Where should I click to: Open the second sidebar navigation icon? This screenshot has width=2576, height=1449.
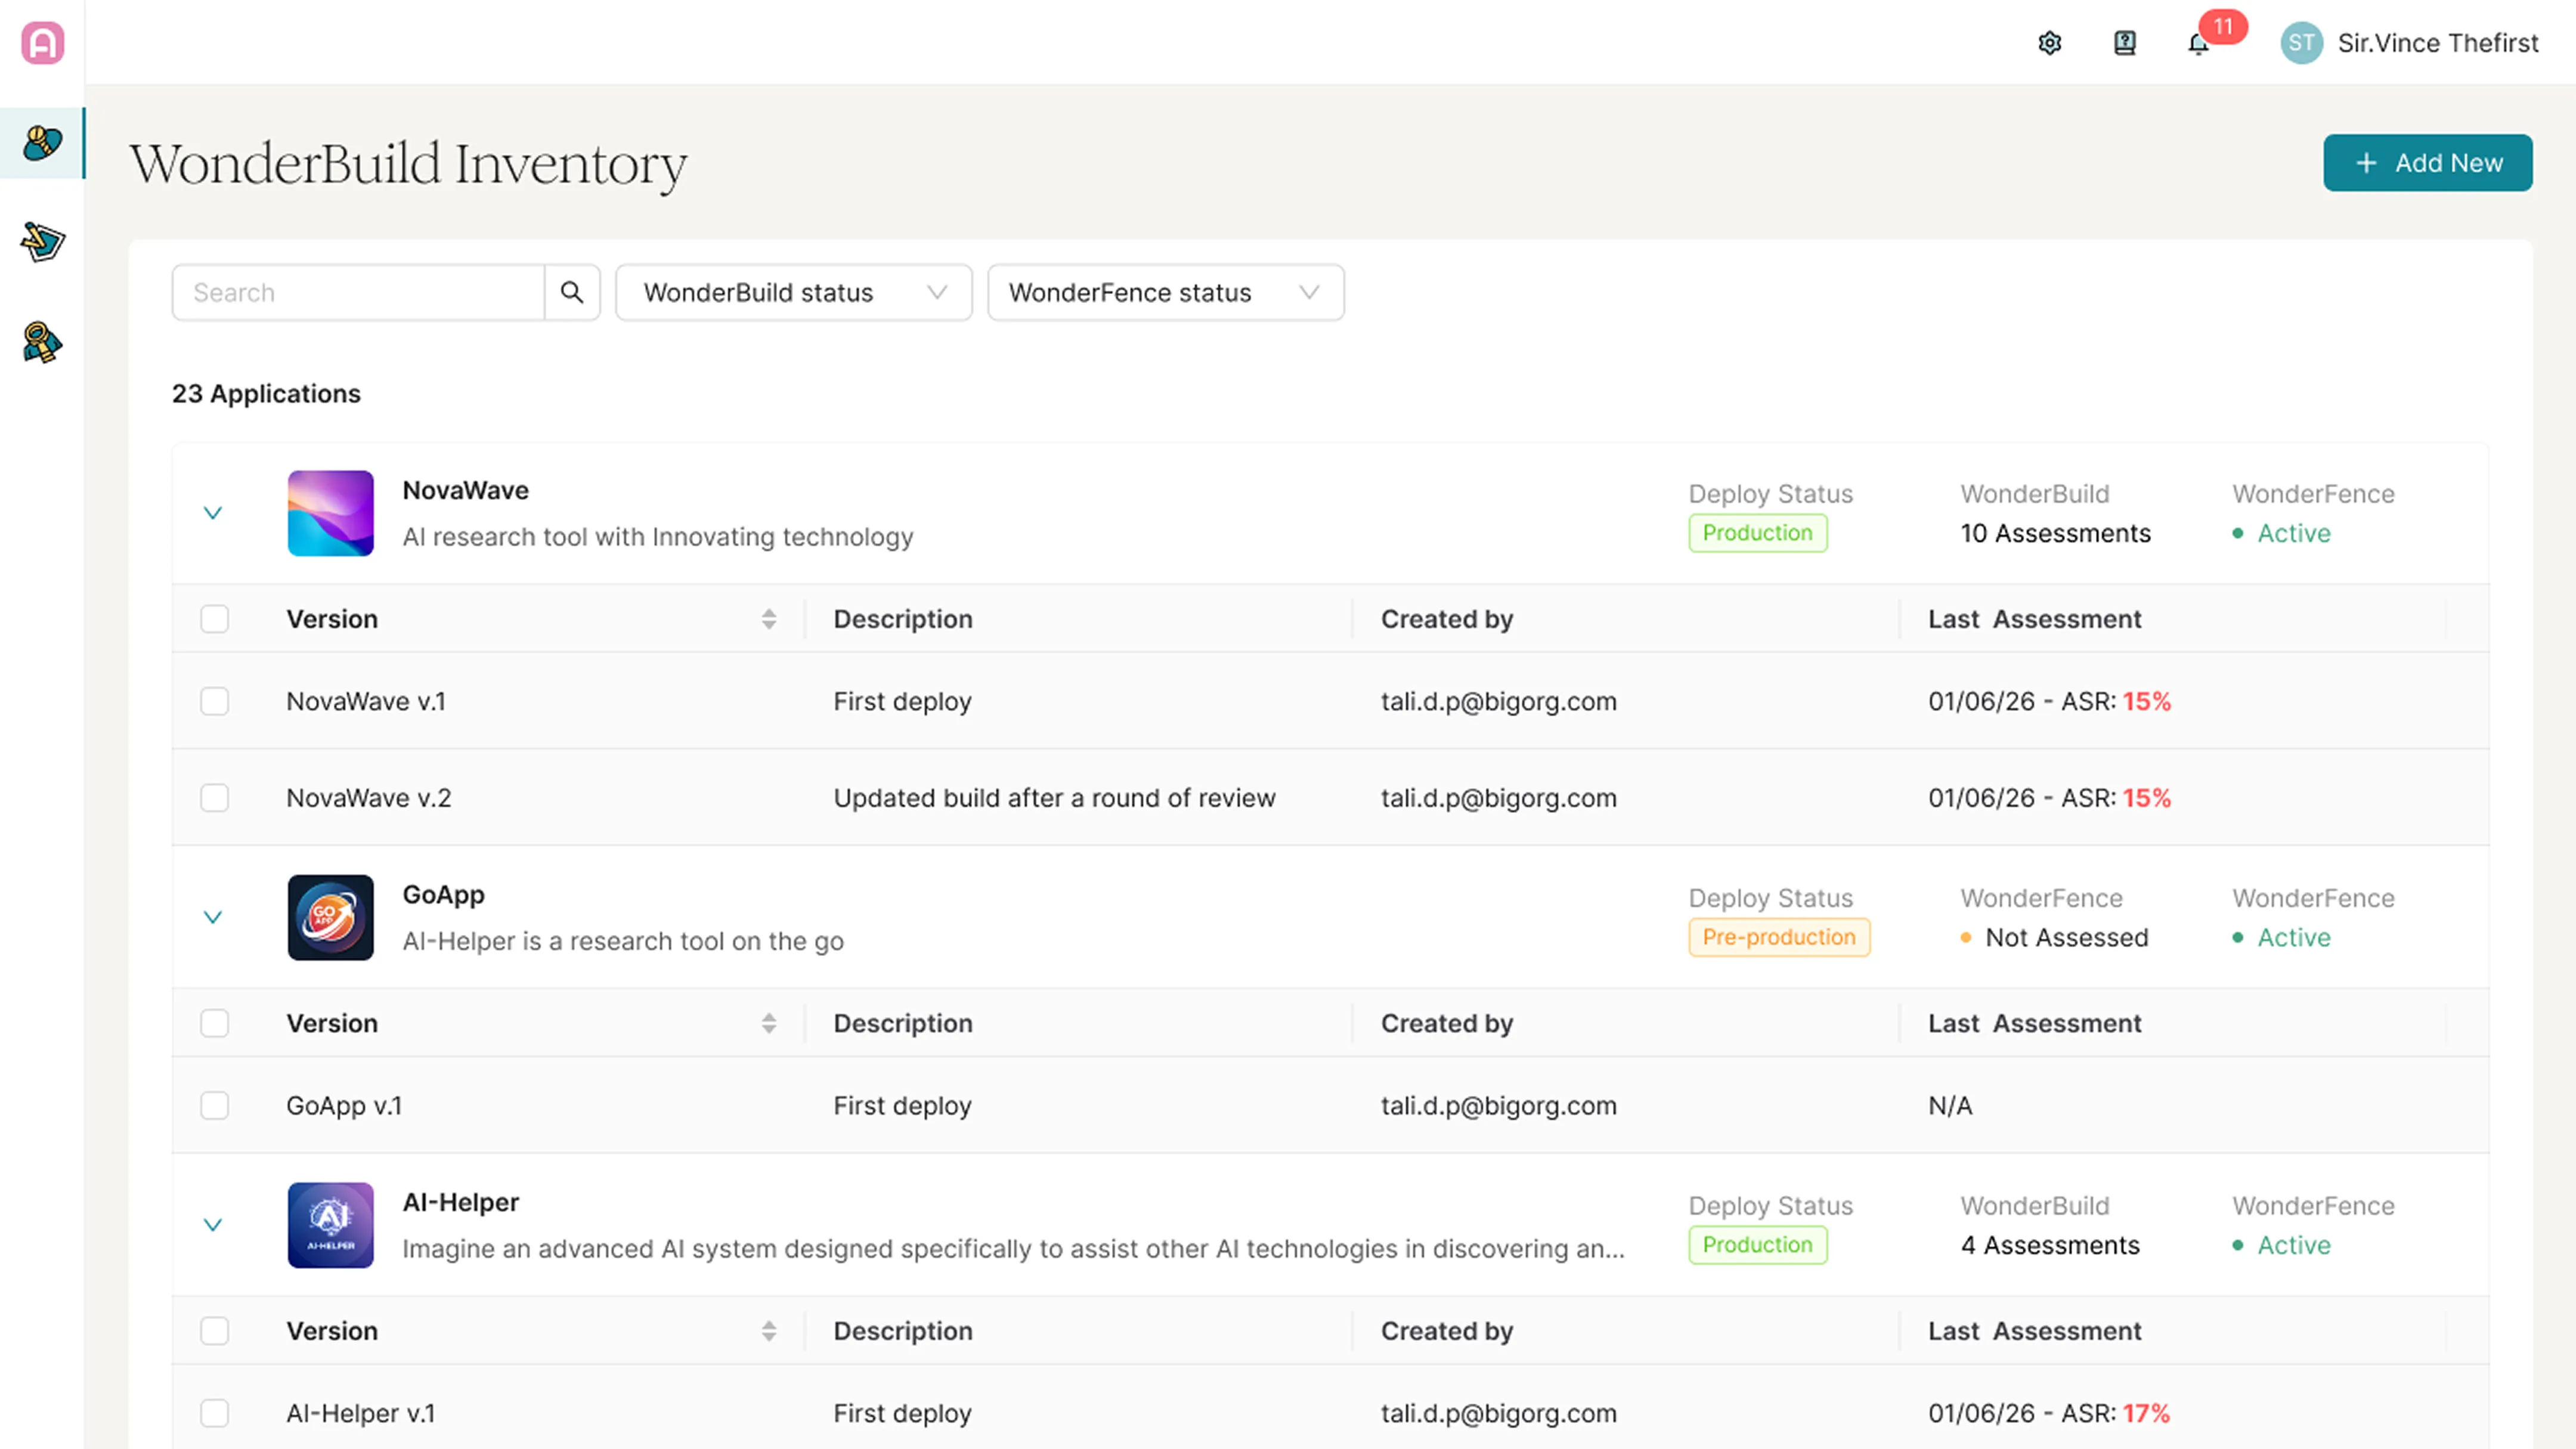pyautogui.click(x=42, y=242)
